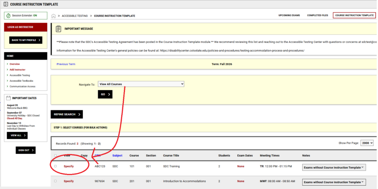The image size is (378, 189).
Task: Open Notes dropdown for Introduction to Accommodations row
Action: (334, 182)
